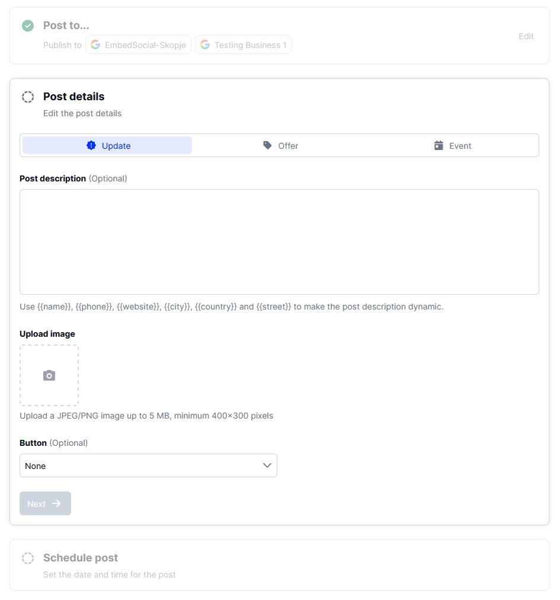The image size is (560, 600).
Task: Click the dashed circle beside Post details
Action: pos(28,97)
